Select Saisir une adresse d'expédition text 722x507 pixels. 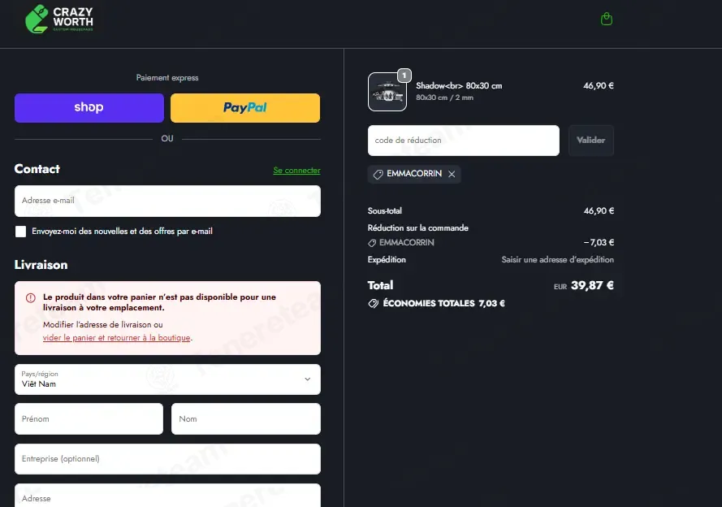558,260
